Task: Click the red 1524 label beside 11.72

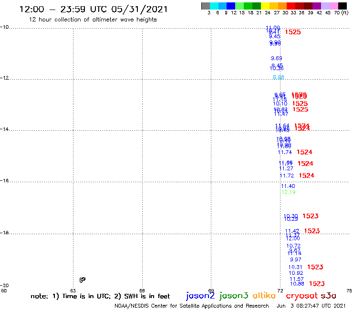Action: [307, 176]
